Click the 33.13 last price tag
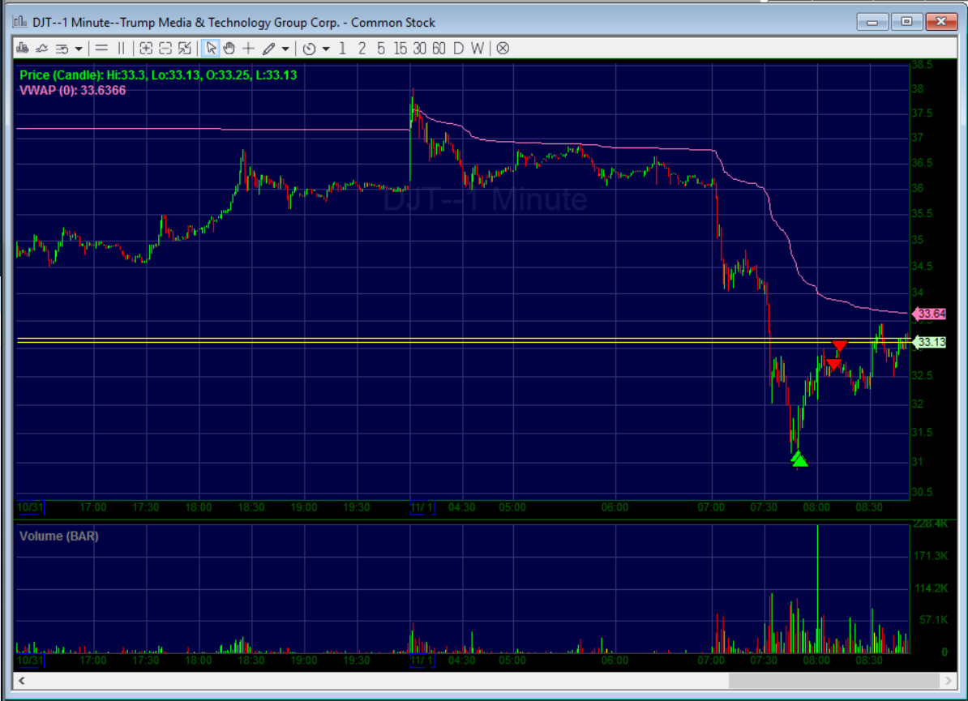The width and height of the screenshot is (968, 701). (x=929, y=342)
